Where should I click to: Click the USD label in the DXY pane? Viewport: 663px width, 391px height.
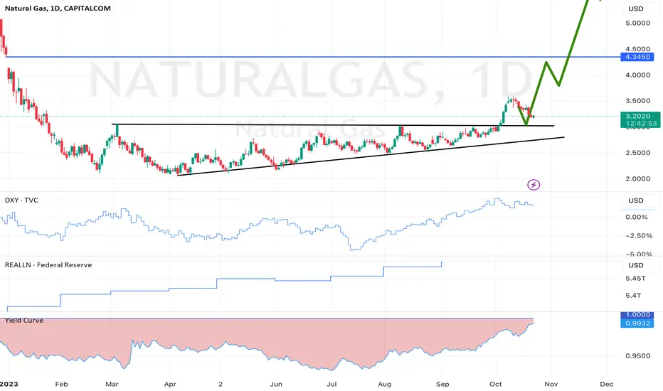pos(635,200)
